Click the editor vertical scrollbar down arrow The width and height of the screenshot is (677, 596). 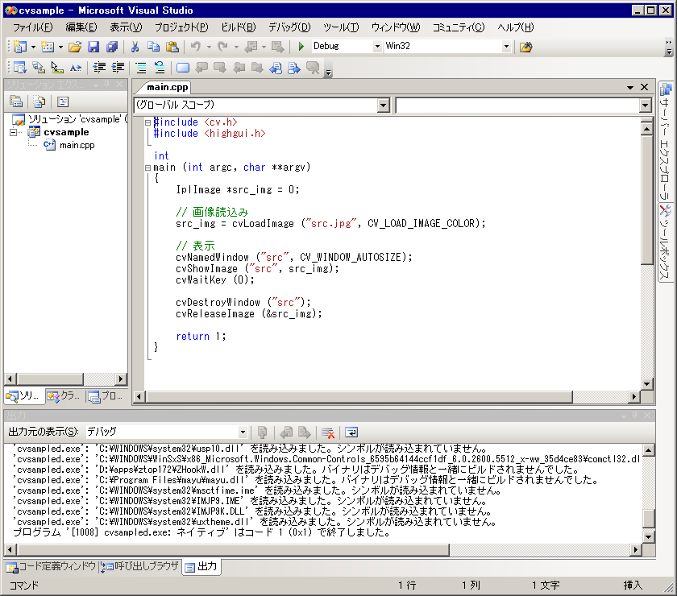(646, 384)
